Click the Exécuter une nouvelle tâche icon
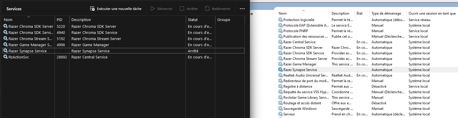Screen dimensions: 458x118 click(x=92, y=9)
